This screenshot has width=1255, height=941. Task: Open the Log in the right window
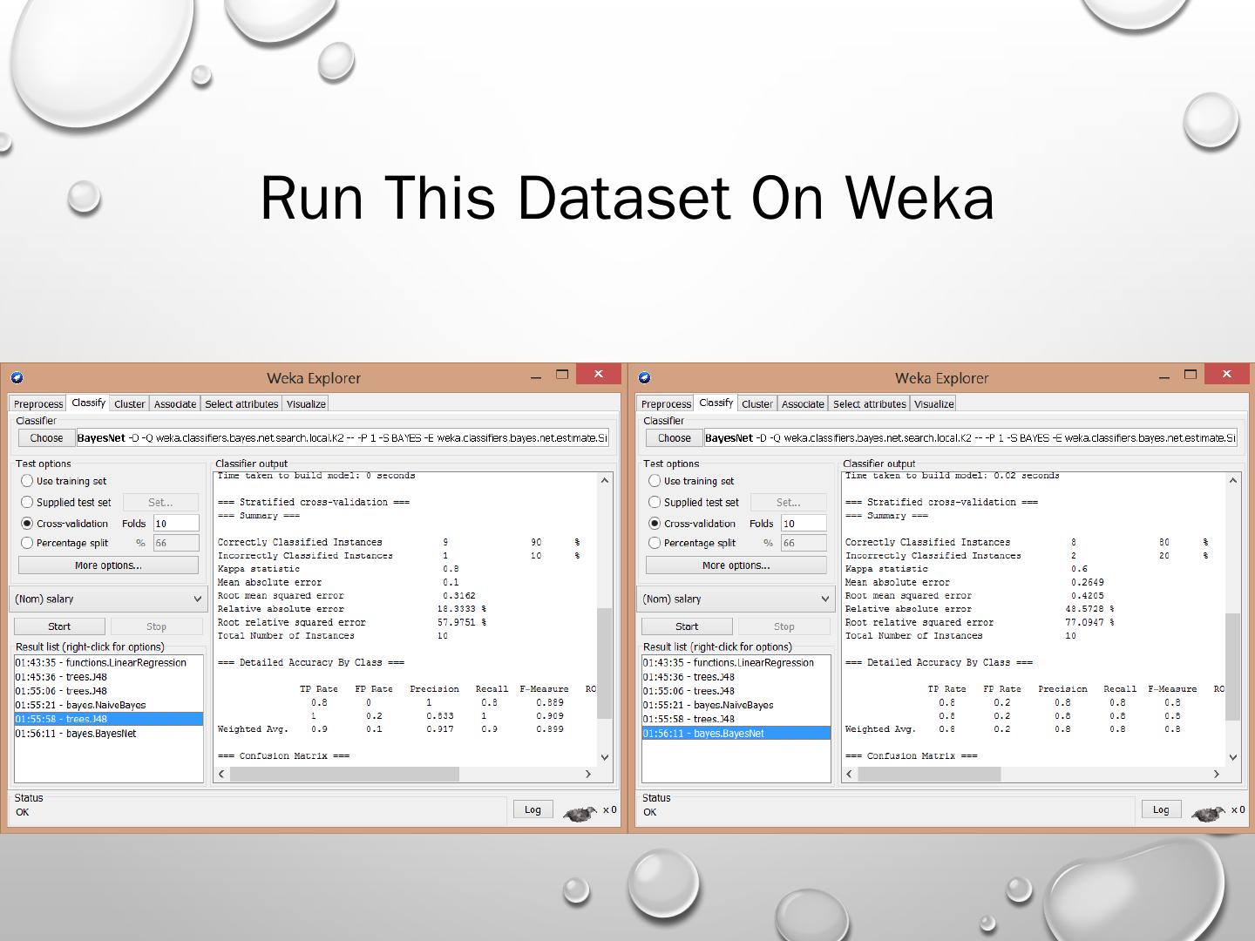(1161, 810)
